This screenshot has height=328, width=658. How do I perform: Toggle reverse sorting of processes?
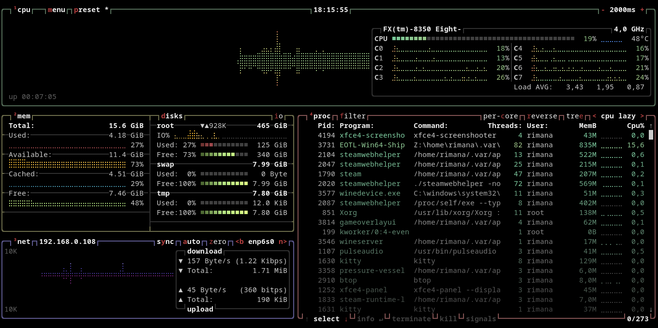point(542,116)
